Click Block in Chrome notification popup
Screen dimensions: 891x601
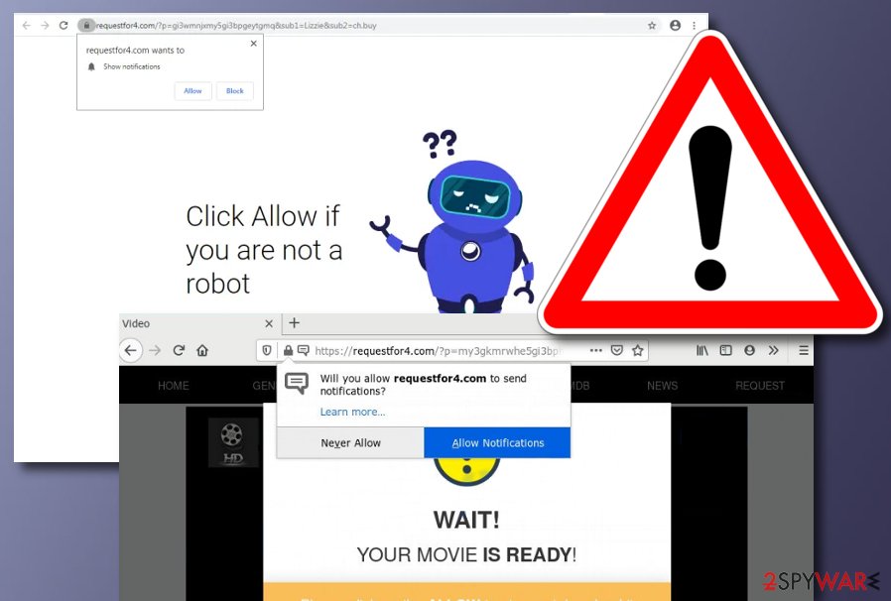pyautogui.click(x=235, y=91)
